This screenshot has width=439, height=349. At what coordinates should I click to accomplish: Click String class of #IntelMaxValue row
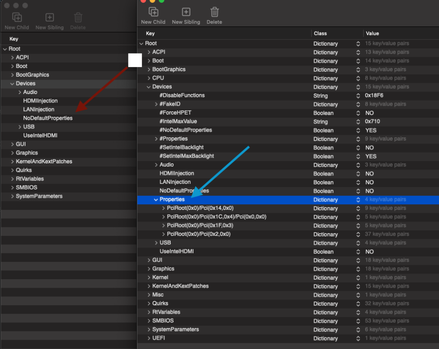pyautogui.click(x=320, y=122)
